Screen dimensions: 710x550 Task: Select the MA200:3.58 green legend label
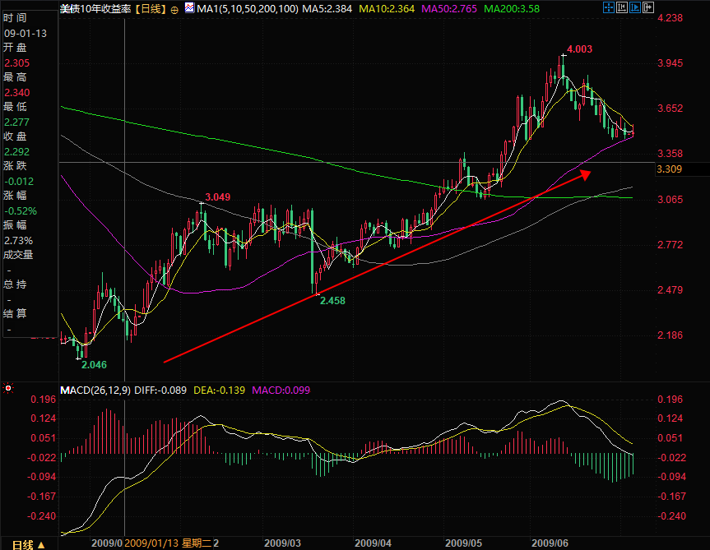pyautogui.click(x=512, y=9)
